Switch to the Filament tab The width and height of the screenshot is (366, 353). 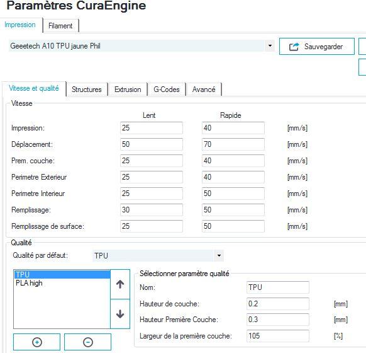coord(60,25)
